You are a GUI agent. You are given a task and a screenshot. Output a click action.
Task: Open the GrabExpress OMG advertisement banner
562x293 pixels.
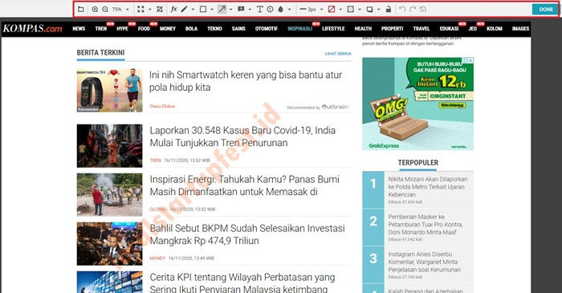417,104
